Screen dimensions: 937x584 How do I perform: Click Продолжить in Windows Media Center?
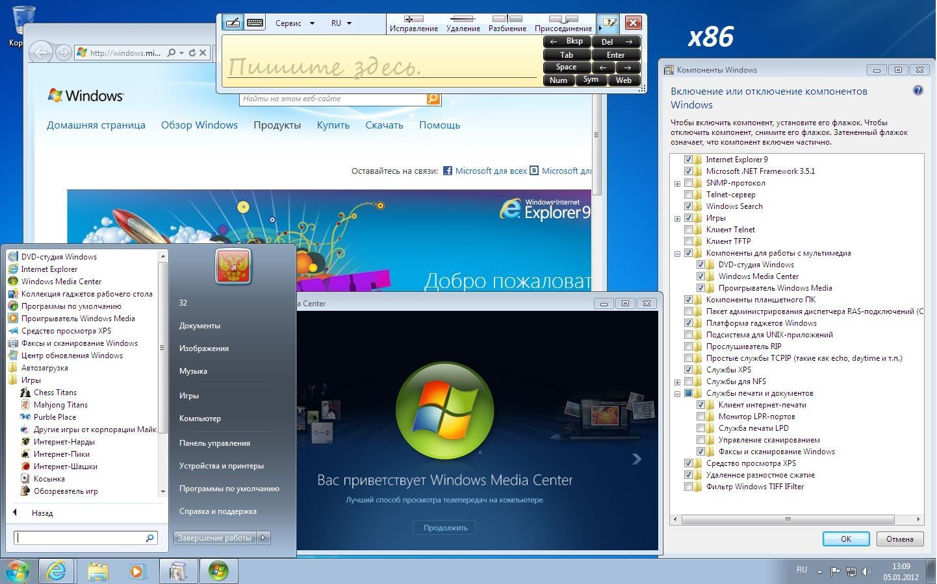pos(445,528)
